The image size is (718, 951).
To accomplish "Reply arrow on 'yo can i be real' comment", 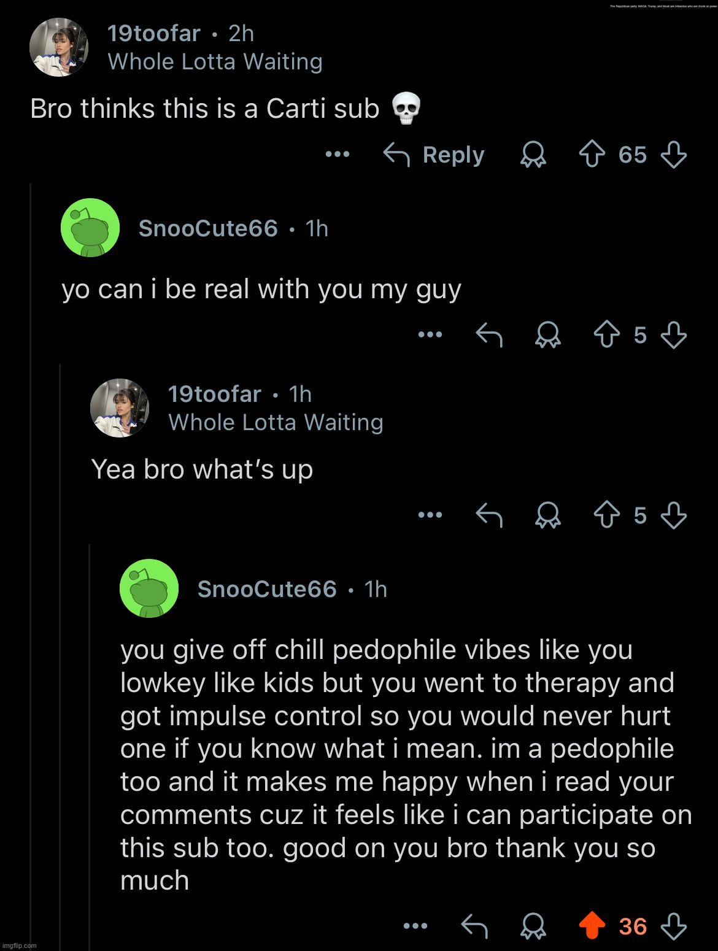I will tap(490, 335).
